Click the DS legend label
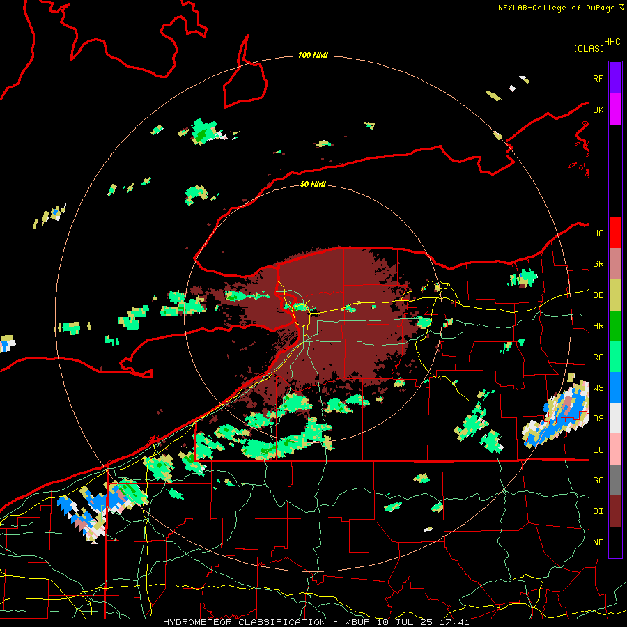 (598, 419)
